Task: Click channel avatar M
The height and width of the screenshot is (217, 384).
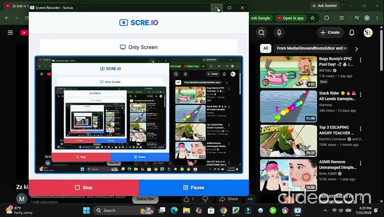Action: pos(21,199)
